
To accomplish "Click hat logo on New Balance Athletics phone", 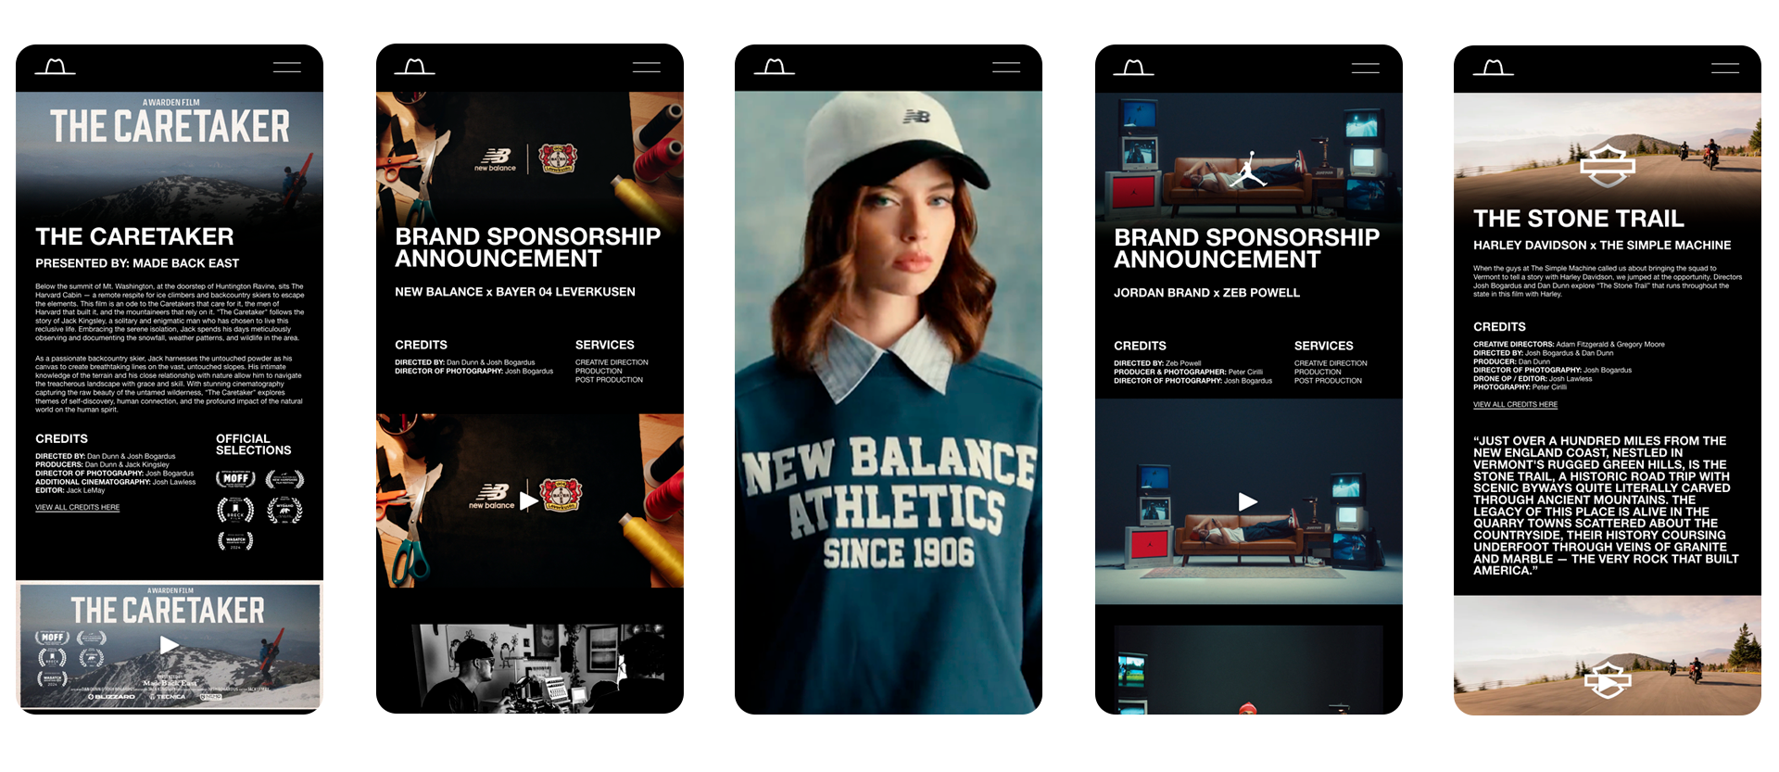I will (774, 67).
